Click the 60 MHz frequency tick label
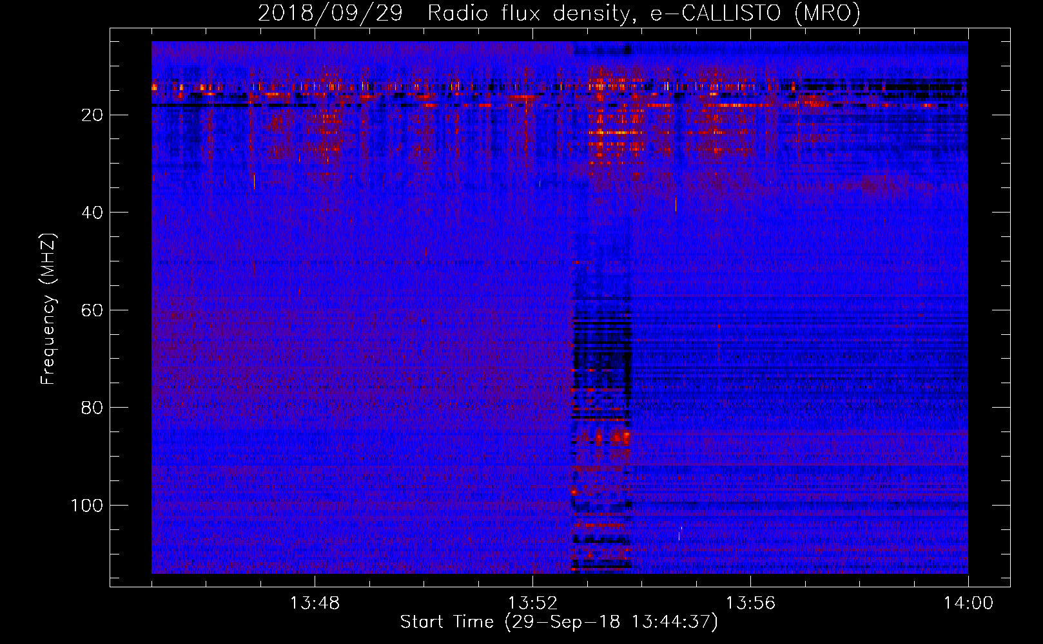 pos(93,310)
